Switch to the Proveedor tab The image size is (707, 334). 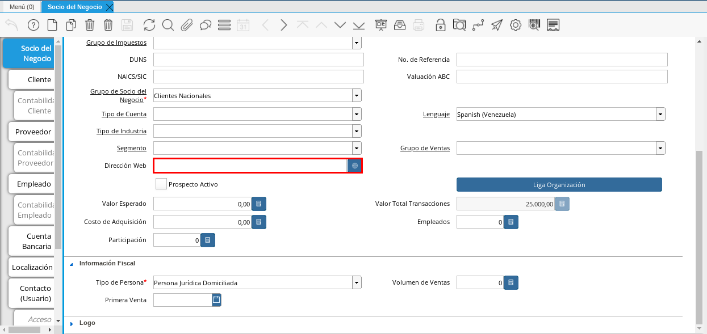(33, 132)
